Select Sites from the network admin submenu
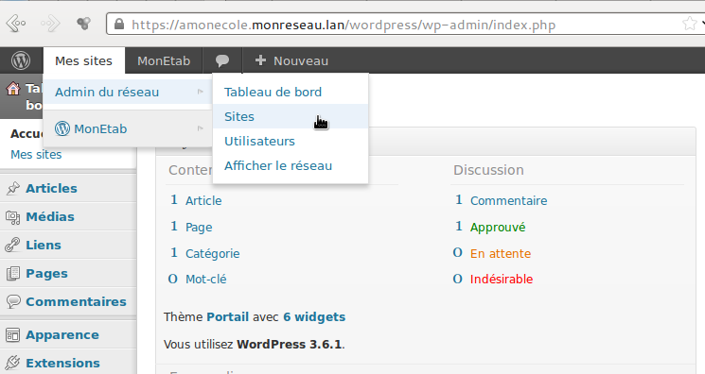Viewport: 705px width, 374px height. 239,117
